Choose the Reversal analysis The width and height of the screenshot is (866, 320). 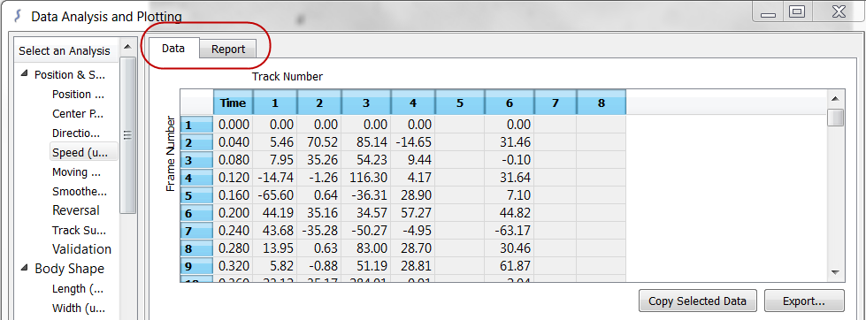[76, 210]
